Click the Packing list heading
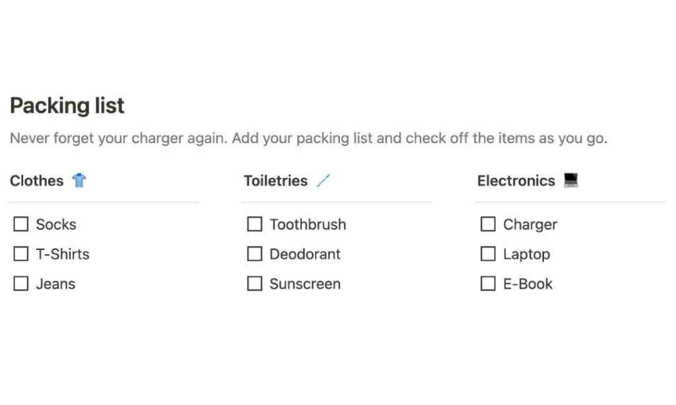The width and height of the screenshot is (676, 405). [x=67, y=106]
